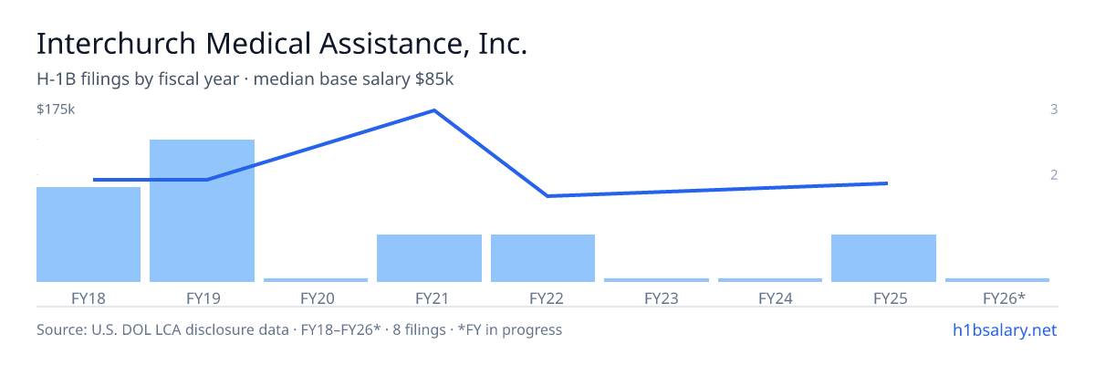
Task: Click the salary line endpoint above FY25
Action: (x=887, y=183)
